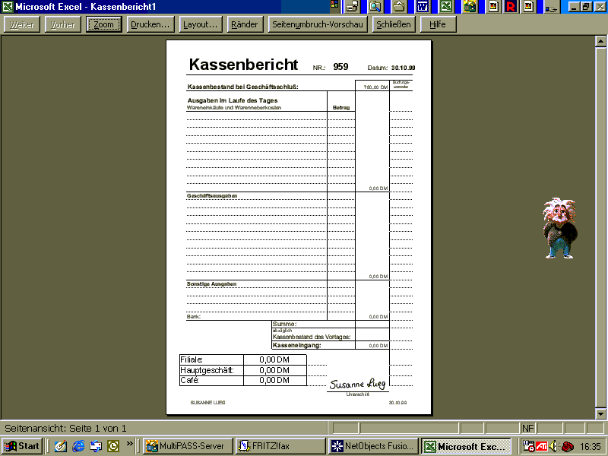Switch to FRITZ!fax taskbar window
Image resolution: width=608 pixels, height=456 pixels.
280,446
